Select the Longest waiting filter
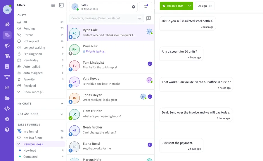The width and height of the screenshot is (263, 161). point(40,47)
